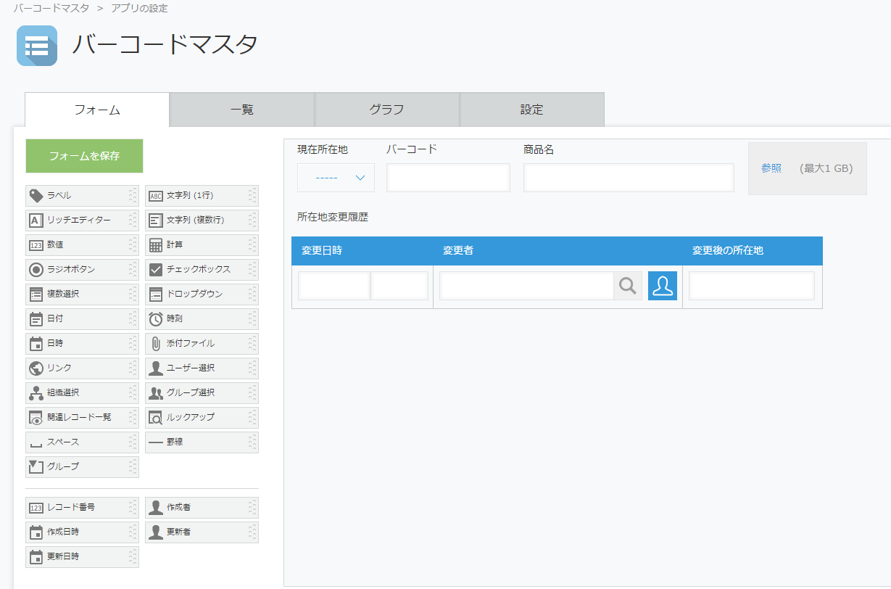Viewport: 891px width, 589px height.
Task: Click the 変更日時 time input box
Action: [x=399, y=286]
